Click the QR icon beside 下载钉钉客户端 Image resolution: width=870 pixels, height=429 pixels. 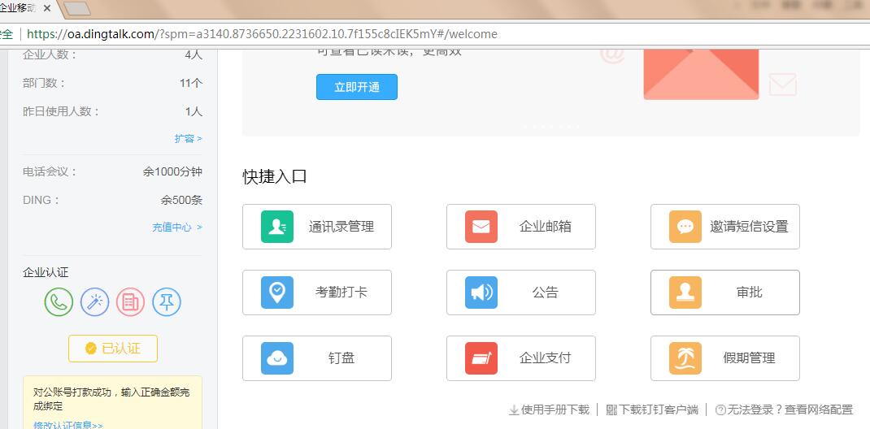611,410
